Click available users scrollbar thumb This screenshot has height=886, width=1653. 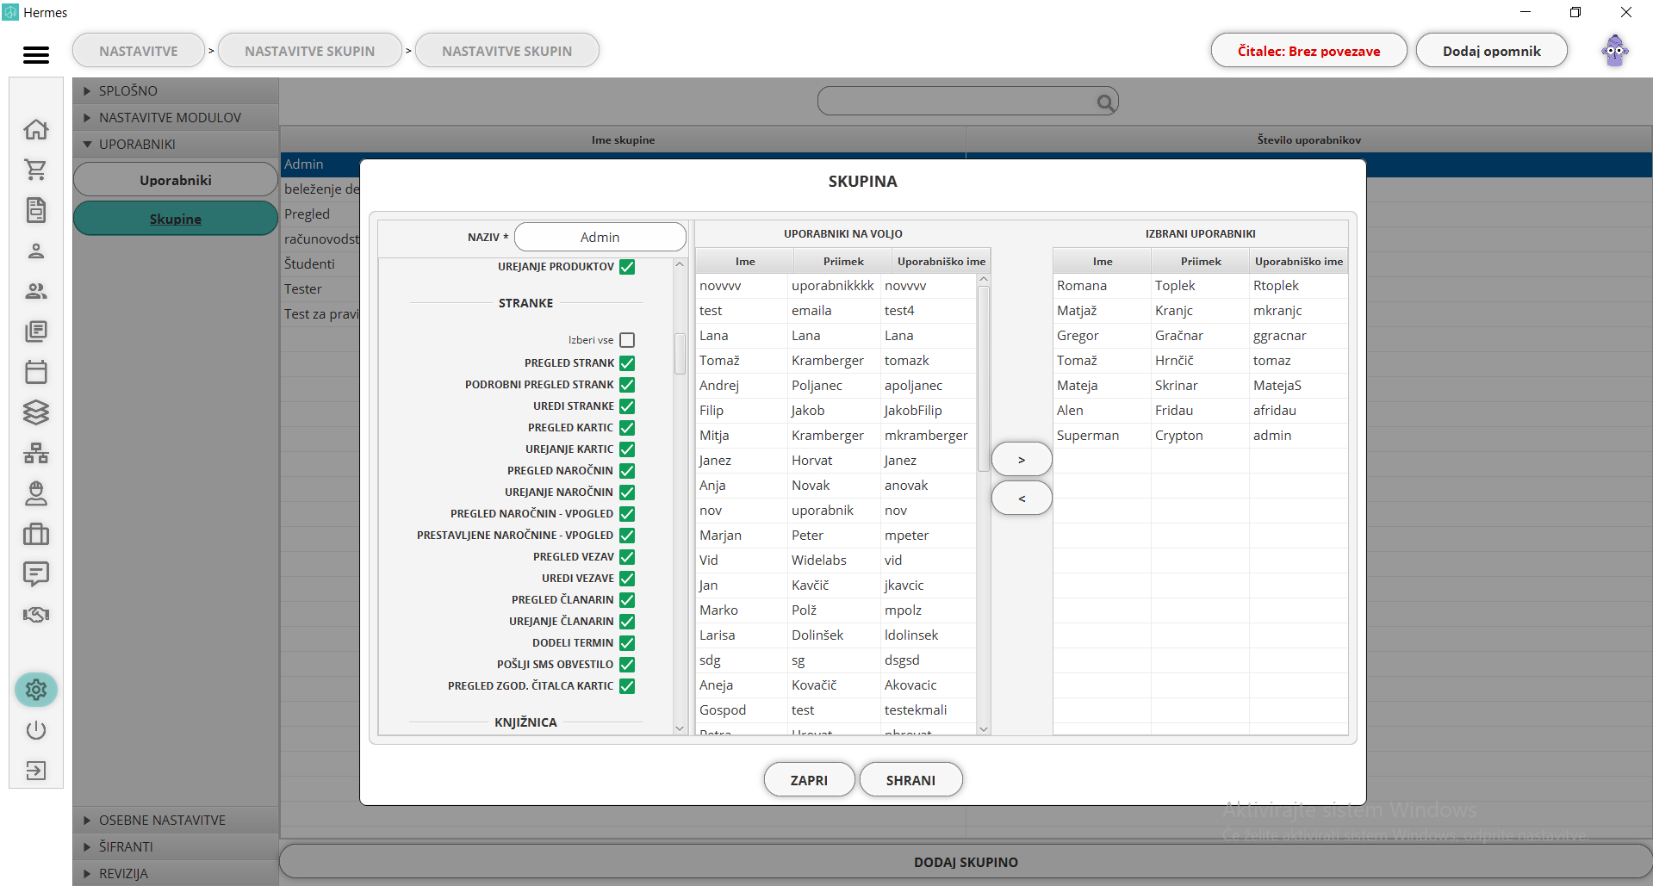984,379
